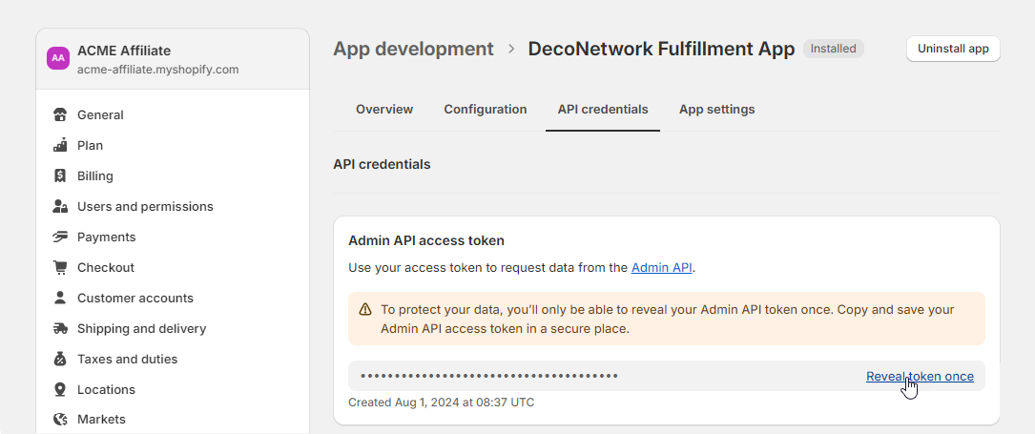Viewport: 1035px width, 434px height.
Task: Click Reveal token once link
Action: 920,377
